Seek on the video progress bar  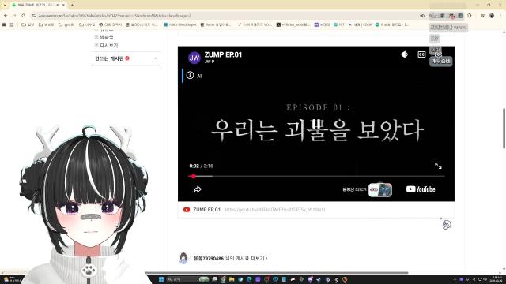(316, 176)
